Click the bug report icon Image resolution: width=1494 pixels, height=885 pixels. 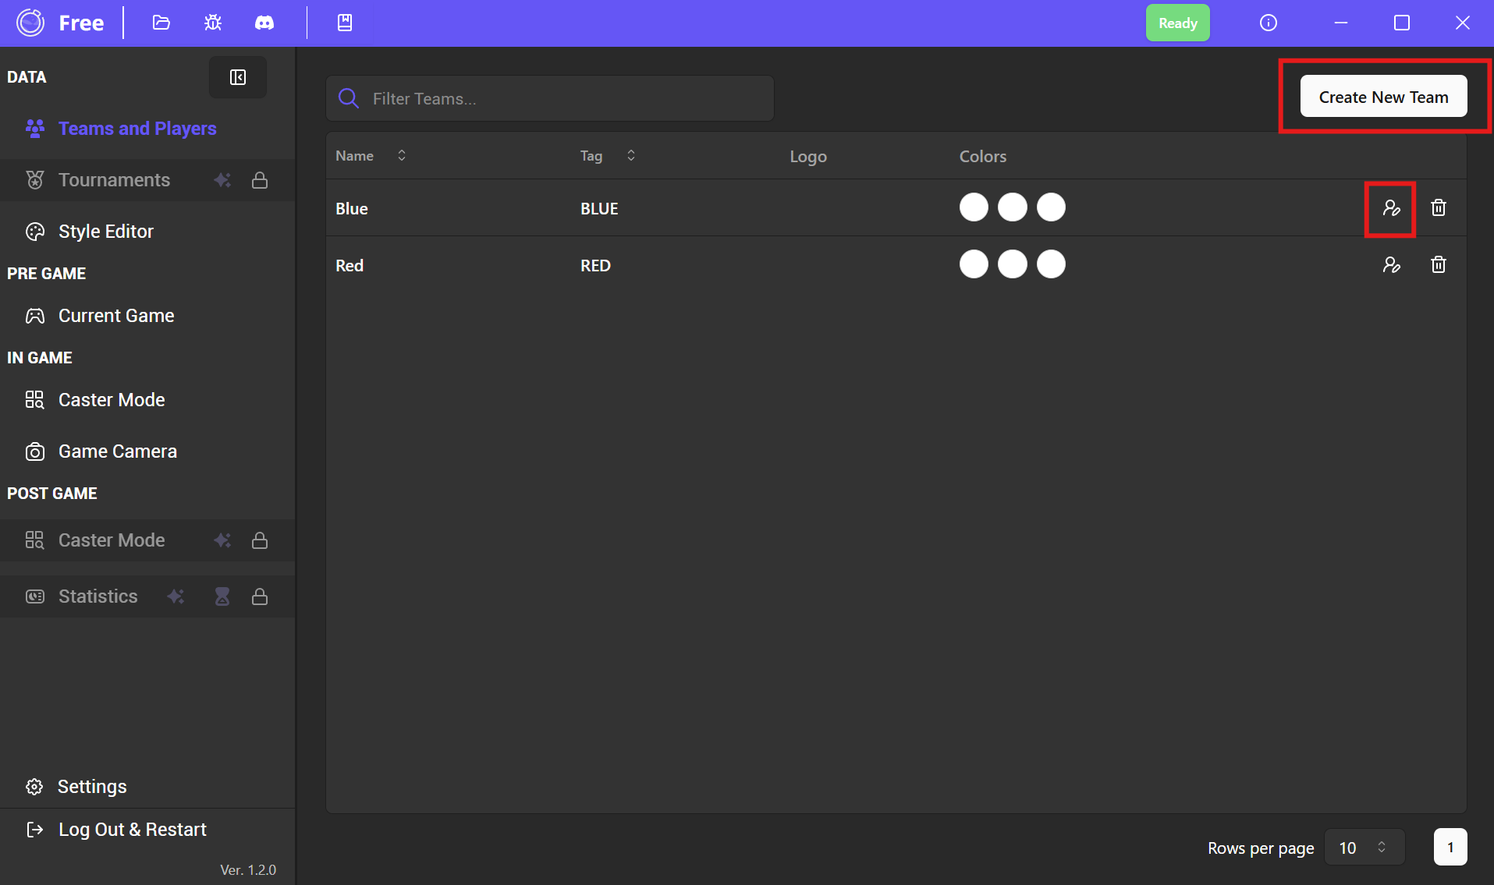(213, 23)
